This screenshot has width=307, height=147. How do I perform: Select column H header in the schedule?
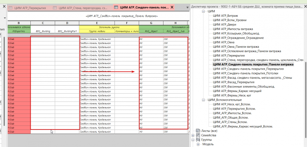pyautogui.click(x=175, y=23)
